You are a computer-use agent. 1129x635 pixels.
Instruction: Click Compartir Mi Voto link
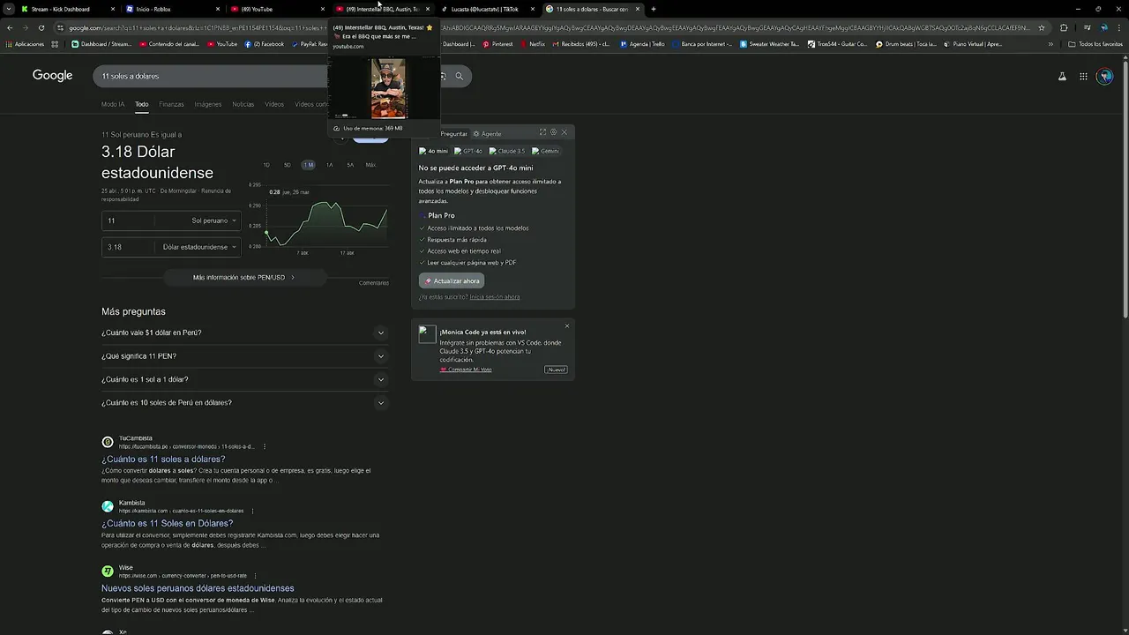tap(466, 370)
